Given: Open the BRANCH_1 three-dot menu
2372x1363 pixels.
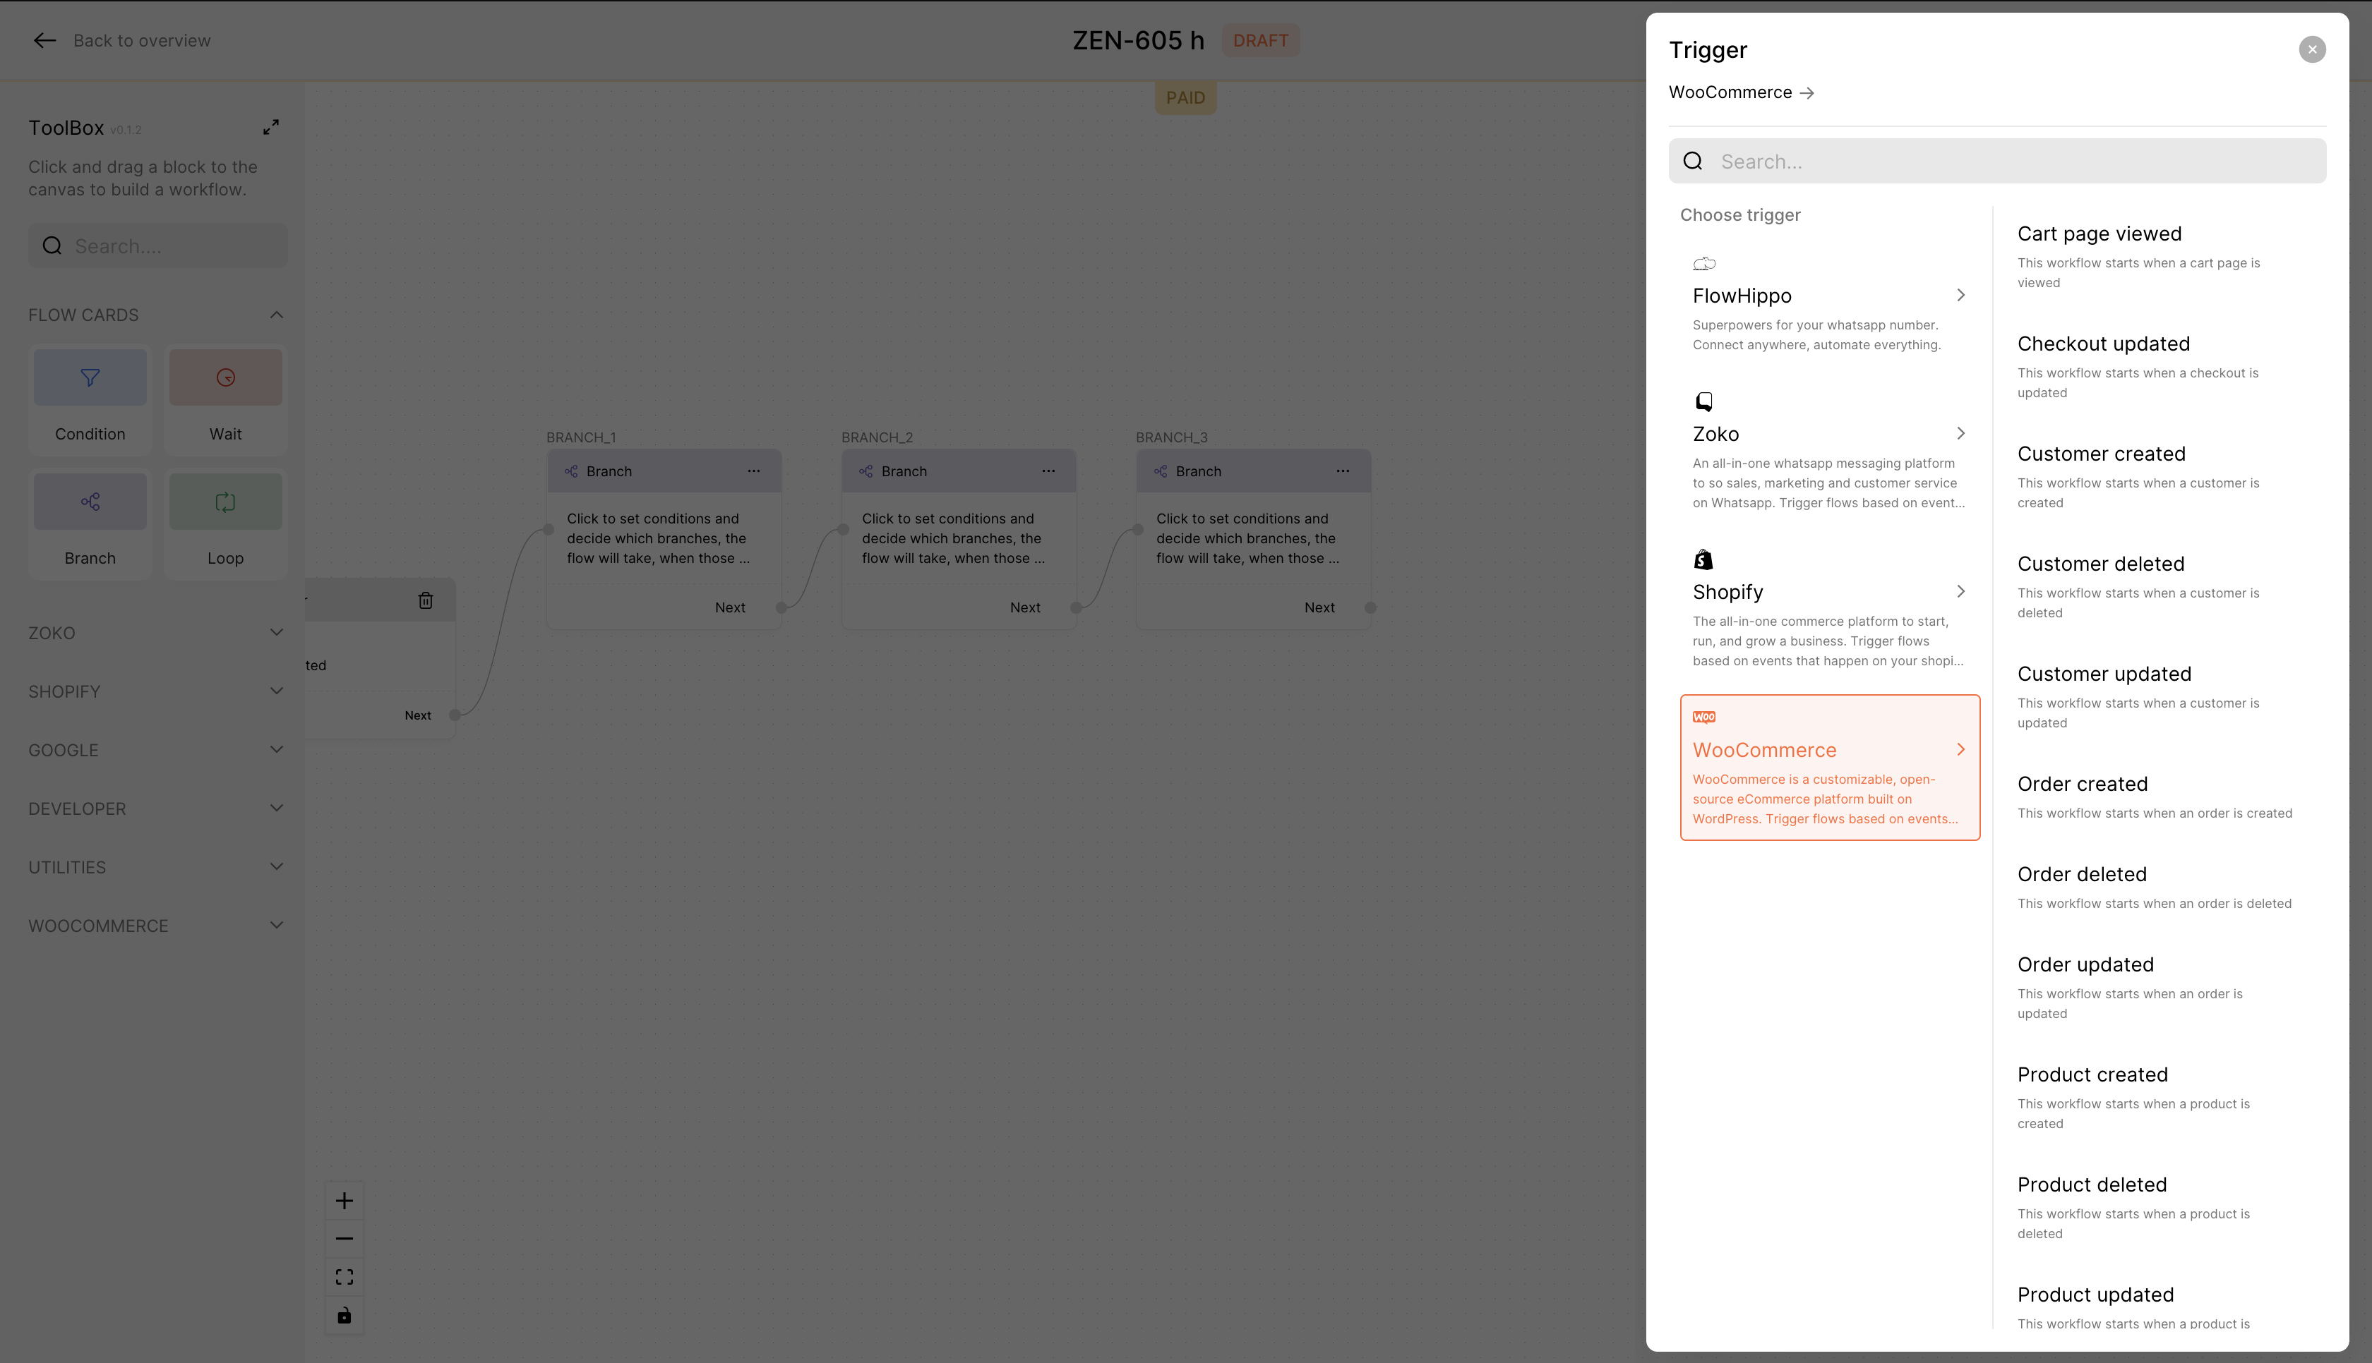Looking at the screenshot, I should coord(754,471).
